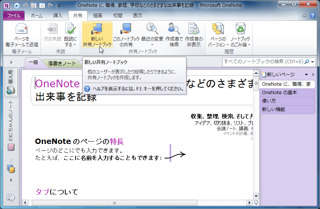
Task: Open search scope dropdown arrow
Action: tap(312, 62)
